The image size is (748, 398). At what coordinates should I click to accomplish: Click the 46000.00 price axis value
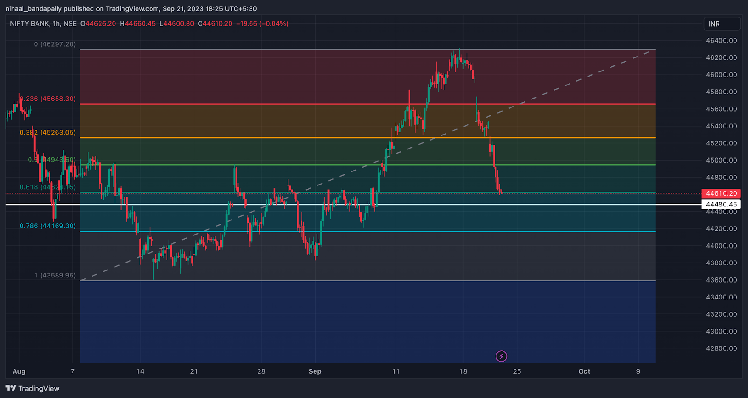point(721,75)
